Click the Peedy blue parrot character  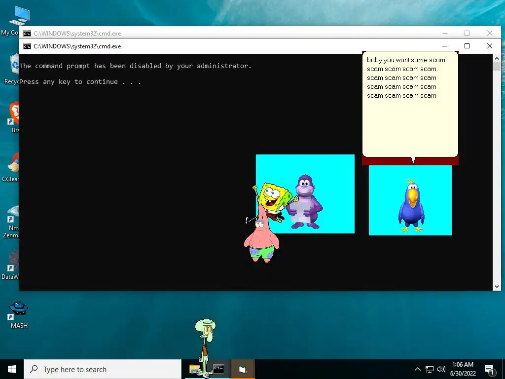[x=411, y=205]
